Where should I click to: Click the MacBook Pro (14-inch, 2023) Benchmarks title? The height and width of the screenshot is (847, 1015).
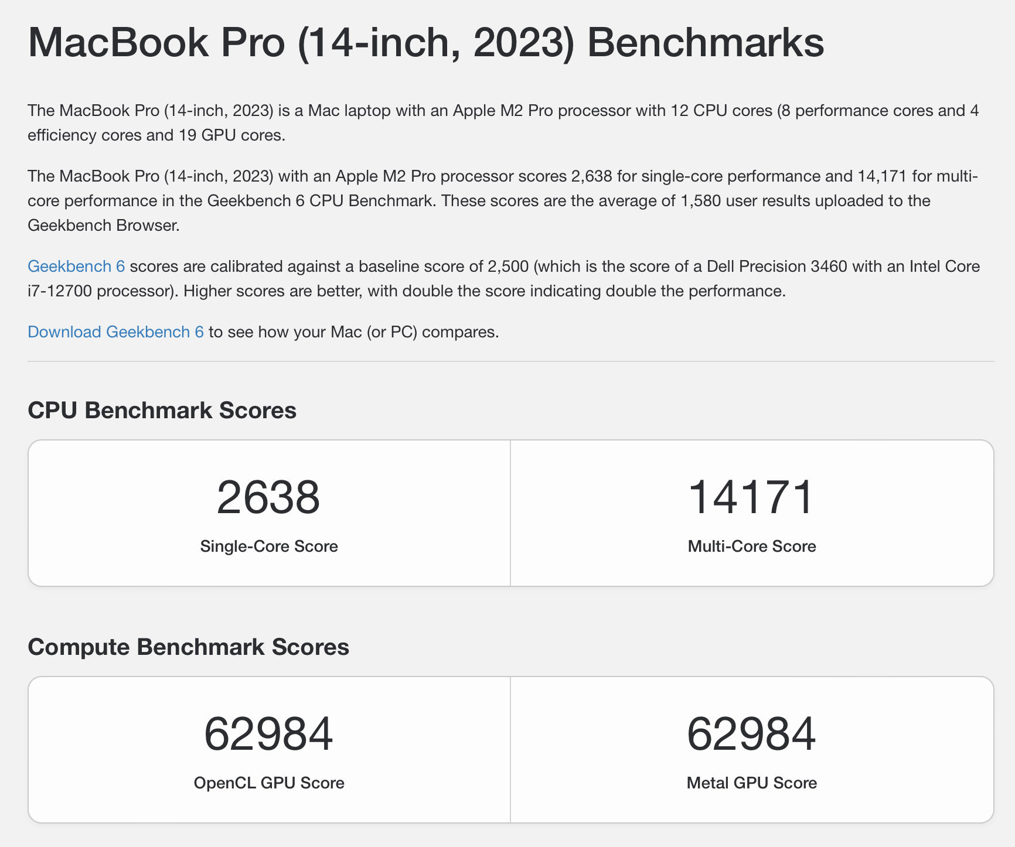[x=426, y=42]
